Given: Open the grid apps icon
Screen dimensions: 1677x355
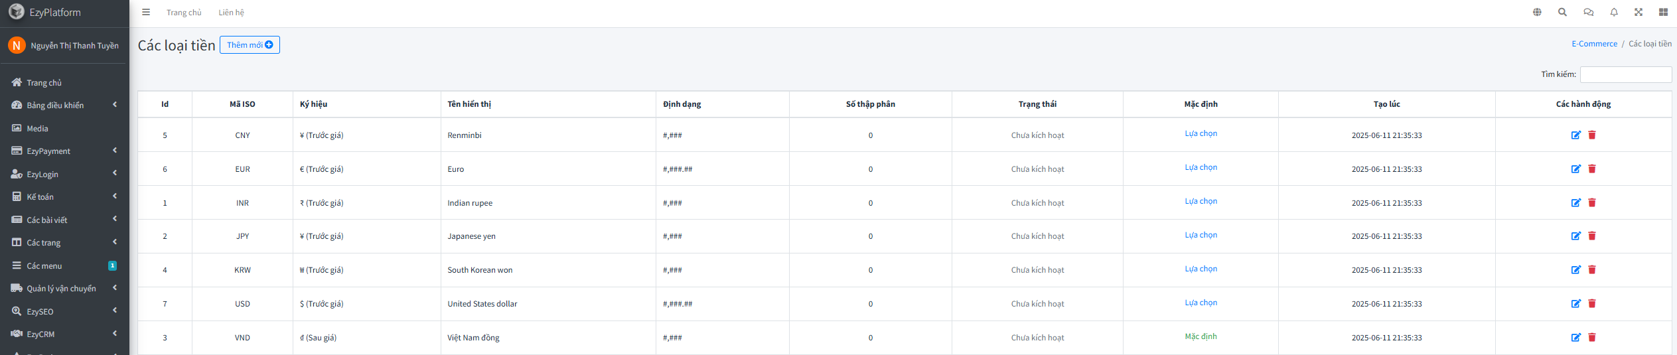Looking at the screenshot, I should [1663, 12].
